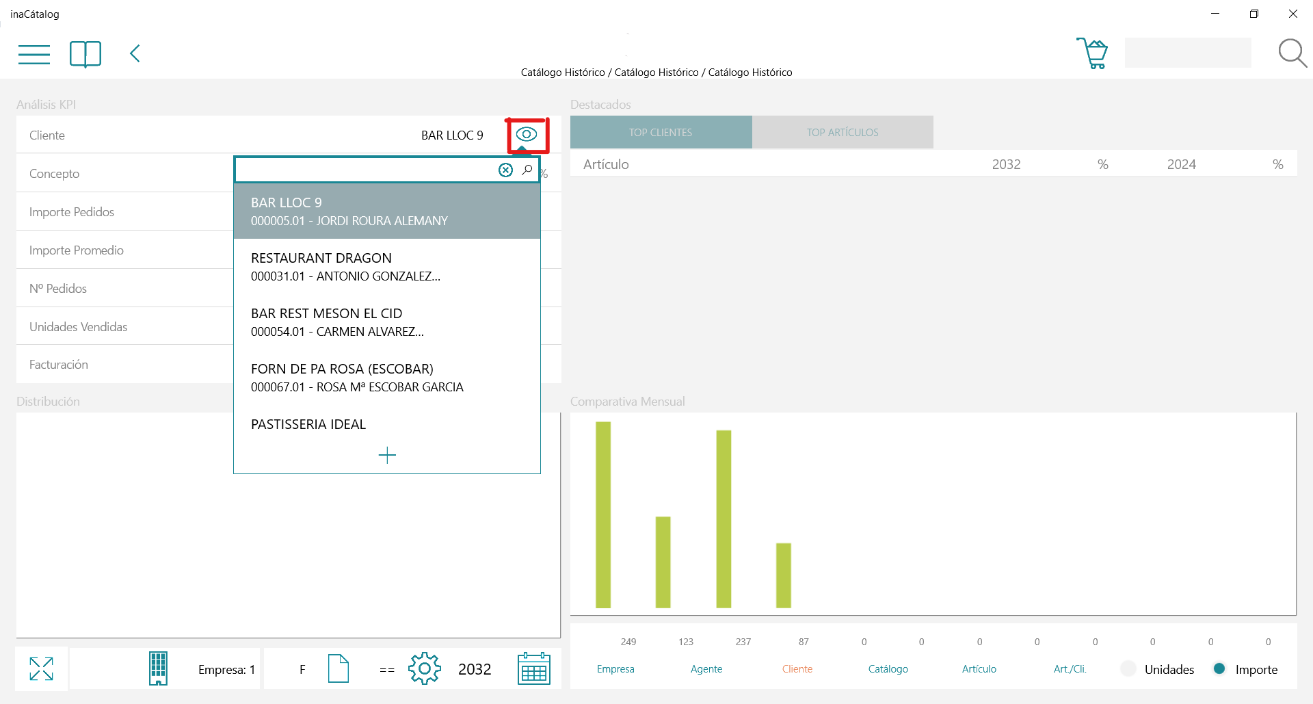Click the Importe Pedidos KPI row

click(x=125, y=212)
